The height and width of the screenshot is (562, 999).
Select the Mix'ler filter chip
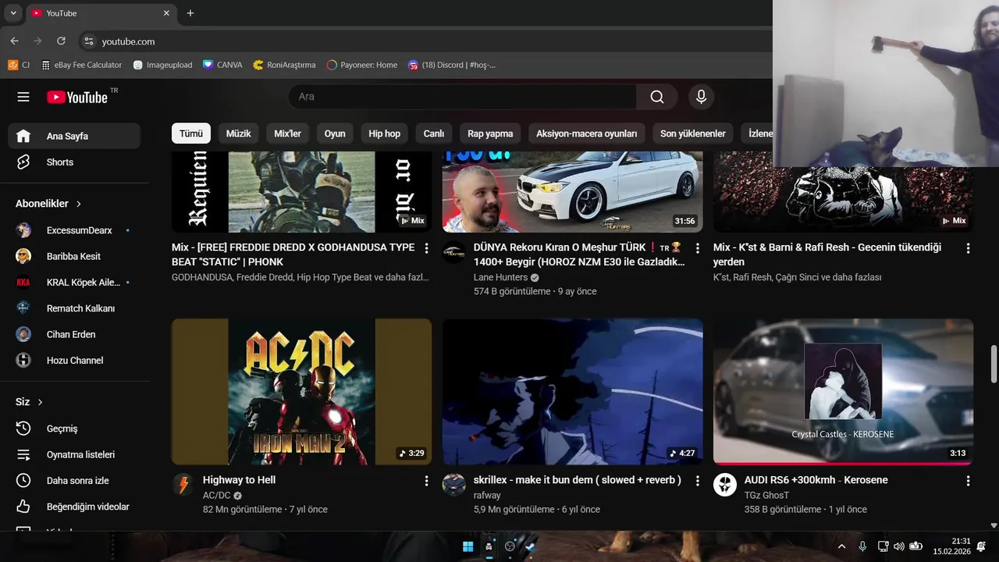(287, 133)
